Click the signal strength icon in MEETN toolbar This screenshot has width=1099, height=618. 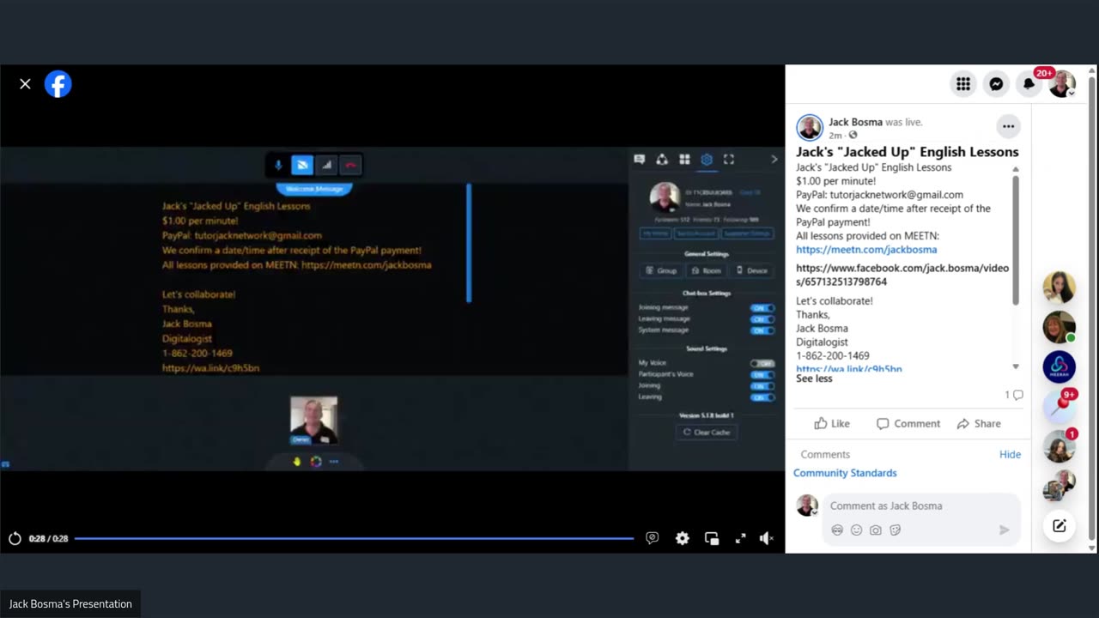pyautogui.click(x=326, y=165)
